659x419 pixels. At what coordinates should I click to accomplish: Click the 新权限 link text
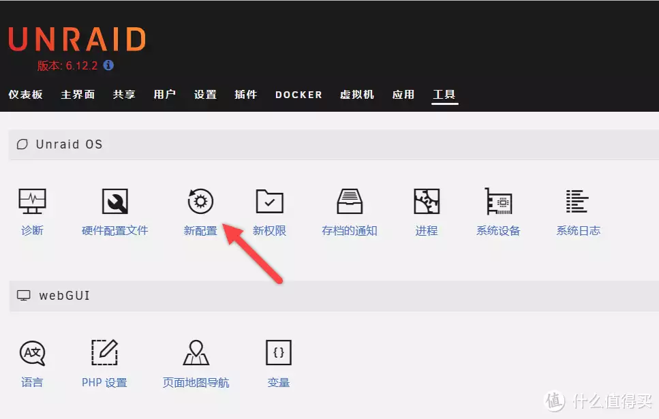click(x=269, y=231)
